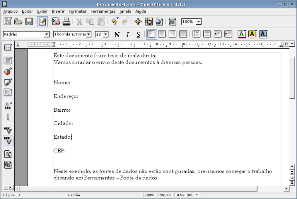Viewport: 297px width, 199px height.
Task: Toggle bulleted list
Action: pyautogui.click(x=207, y=34)
